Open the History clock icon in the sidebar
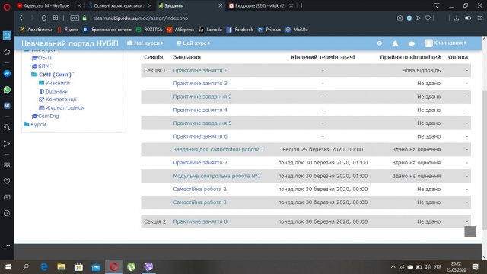Viewport: 487px width, 274px height. (7, 213)
